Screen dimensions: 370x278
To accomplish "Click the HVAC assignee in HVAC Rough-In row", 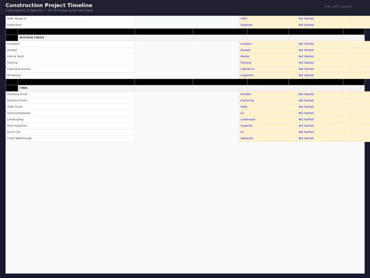I will point(268,19).
